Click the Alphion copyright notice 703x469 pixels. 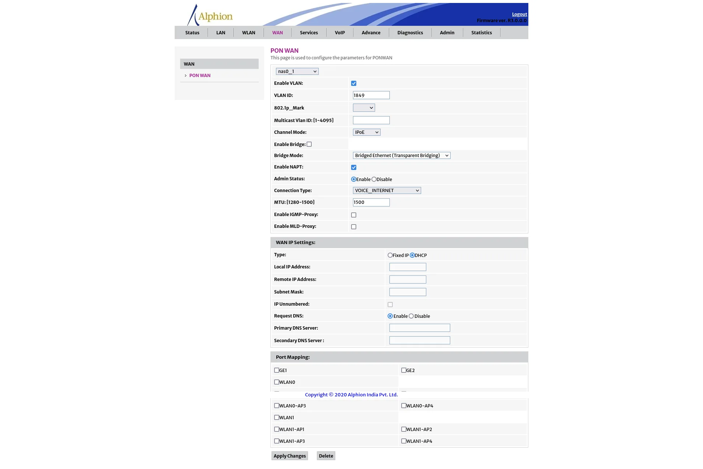(x=351, y=395)
